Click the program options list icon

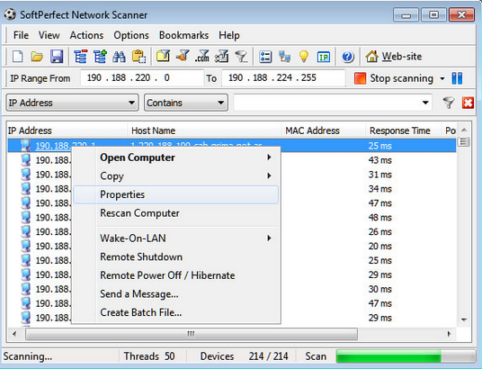[x=265, y=57]
